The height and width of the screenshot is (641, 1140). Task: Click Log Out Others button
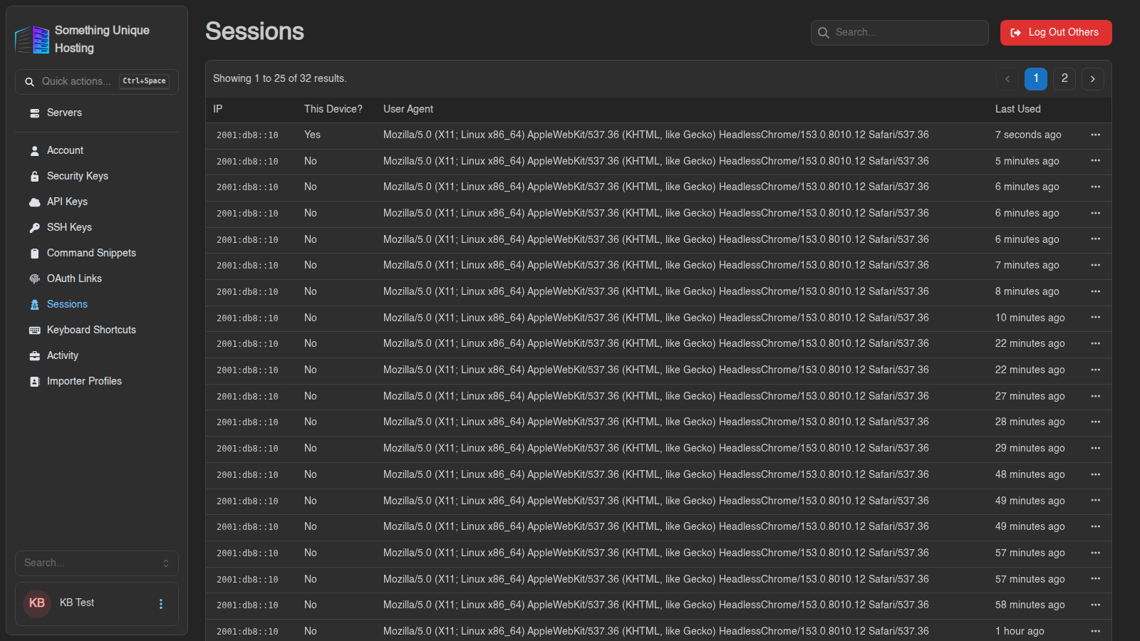click(x=1056, y=33)
